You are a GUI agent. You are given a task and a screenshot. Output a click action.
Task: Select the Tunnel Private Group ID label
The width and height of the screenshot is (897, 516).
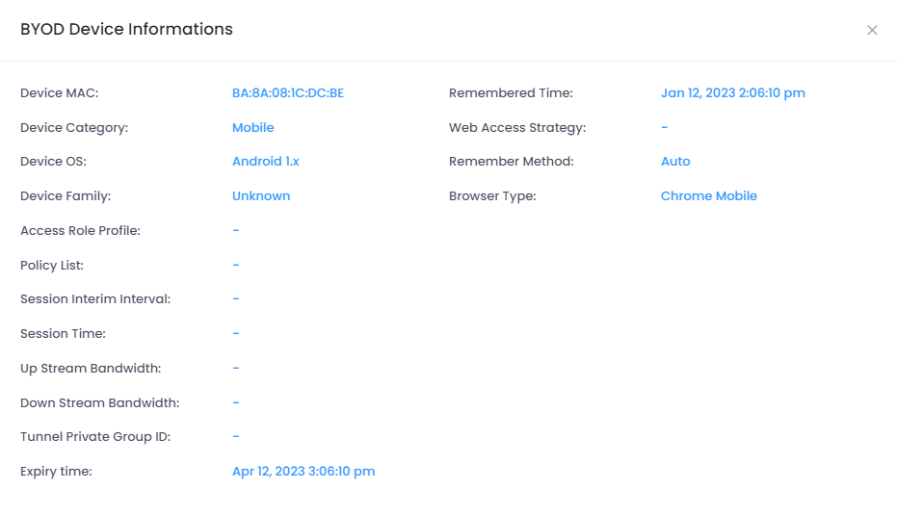pos(95,437)
